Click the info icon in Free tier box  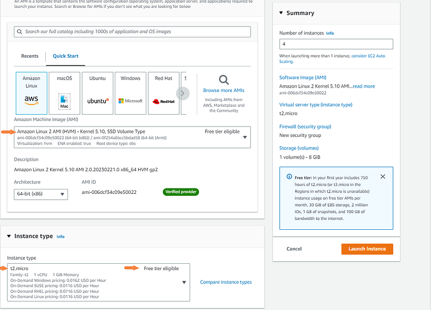pos(289,177)
